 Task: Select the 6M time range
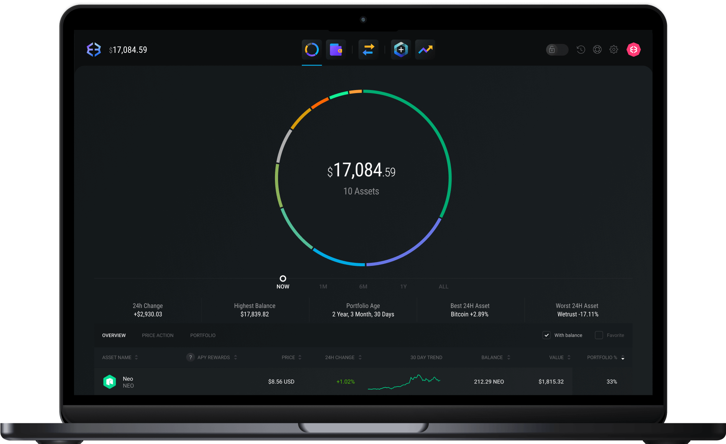(x=363, y=287)
